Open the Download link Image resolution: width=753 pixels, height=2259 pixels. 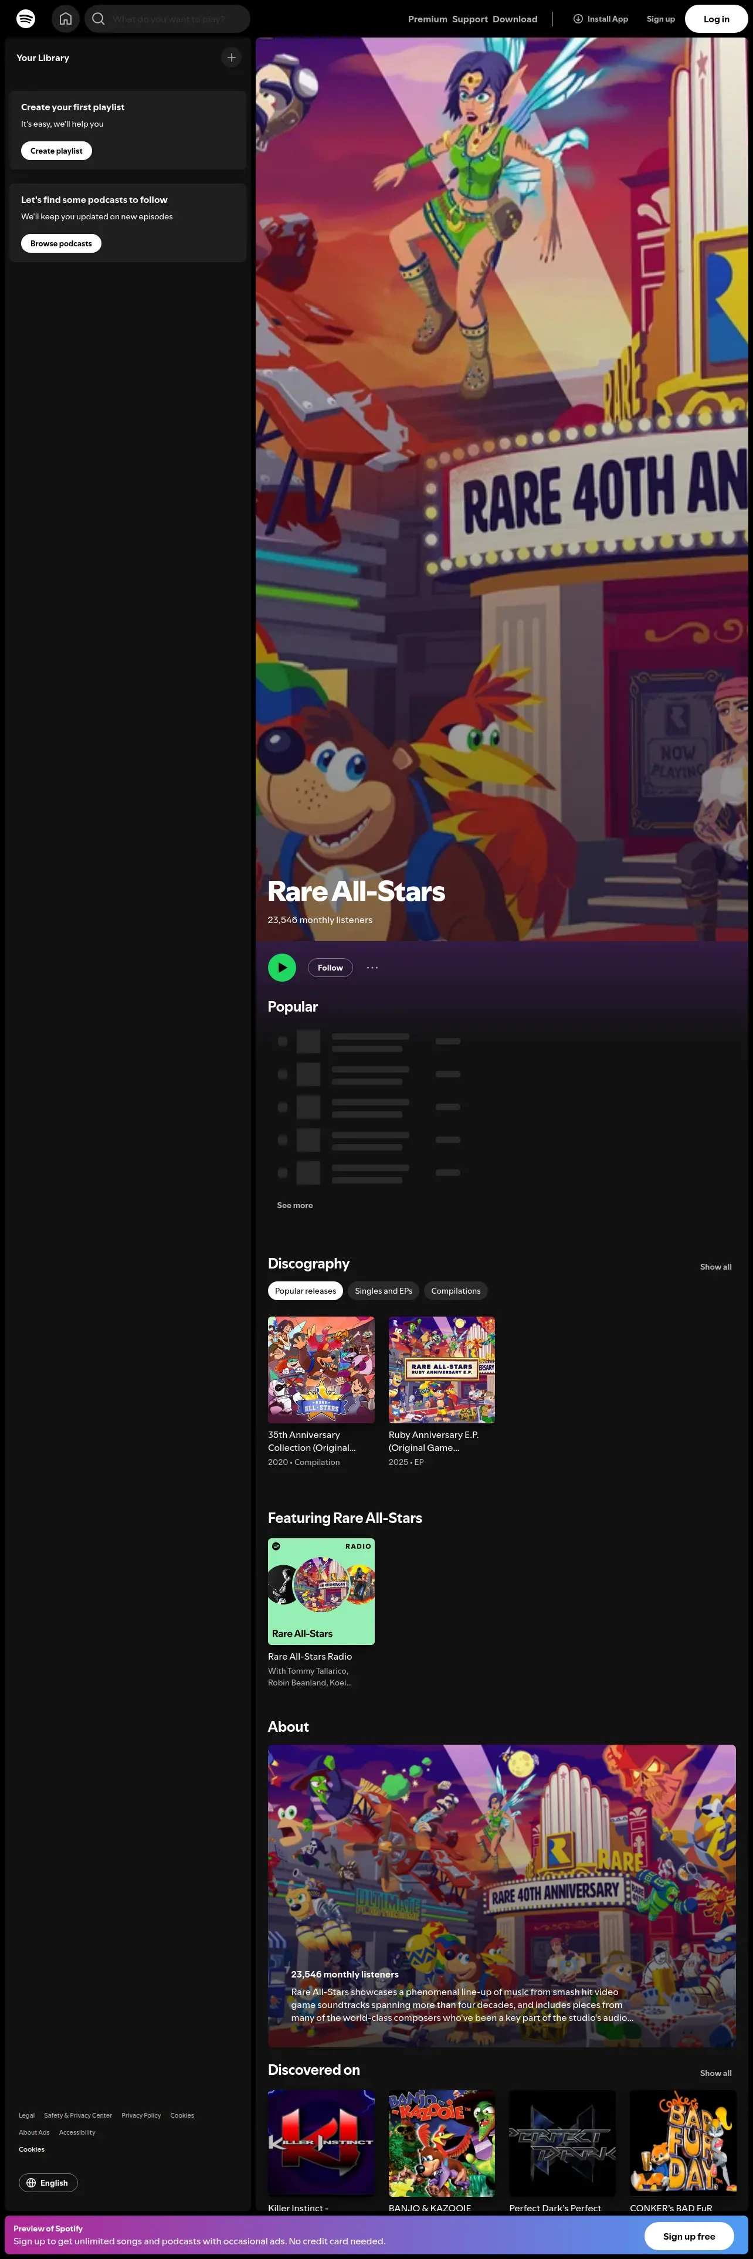[x=515, y=19]
